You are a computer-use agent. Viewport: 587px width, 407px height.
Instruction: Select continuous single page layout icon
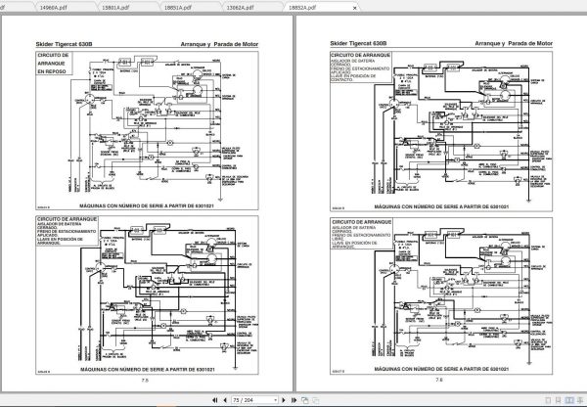coord(559,400)
